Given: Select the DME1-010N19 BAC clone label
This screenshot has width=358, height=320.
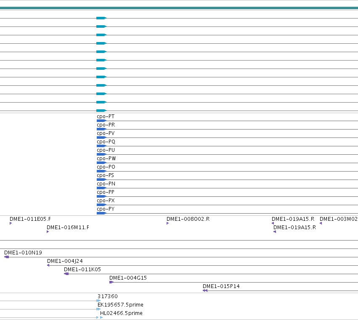Looking at the screenshot, I should click(23, 253).
